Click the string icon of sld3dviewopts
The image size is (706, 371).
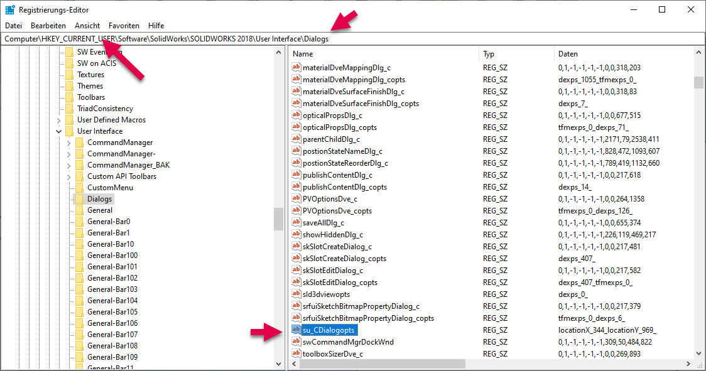click(x=296, y=294)
